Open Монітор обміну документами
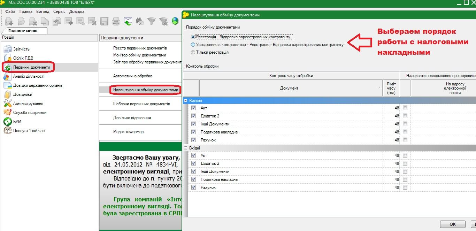Viewport: 476px width, 231px height. (x=139, y=55)
